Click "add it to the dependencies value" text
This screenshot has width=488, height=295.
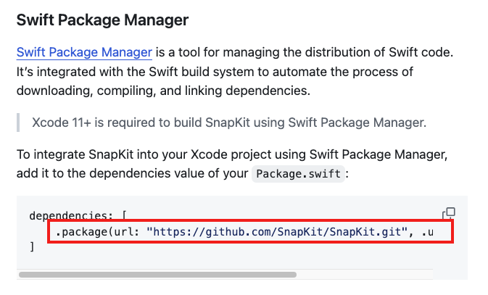pos(132,173)
